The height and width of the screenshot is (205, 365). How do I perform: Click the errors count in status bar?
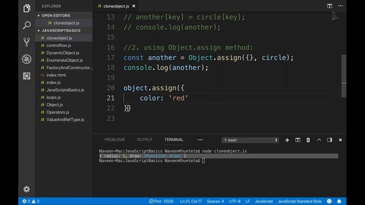(x=26, y=201)
